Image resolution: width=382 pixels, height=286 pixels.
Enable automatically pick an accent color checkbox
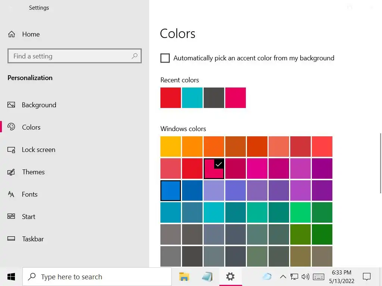(x=165, y=58)
